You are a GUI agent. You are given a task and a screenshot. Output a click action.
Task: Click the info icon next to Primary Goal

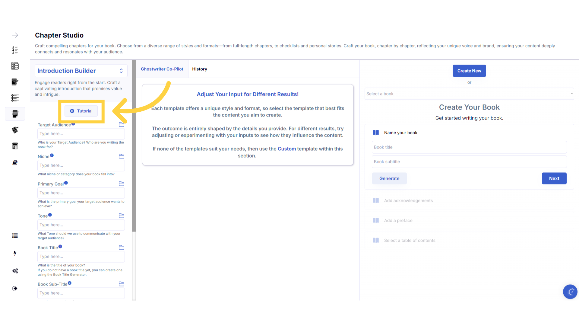point(66,183)
